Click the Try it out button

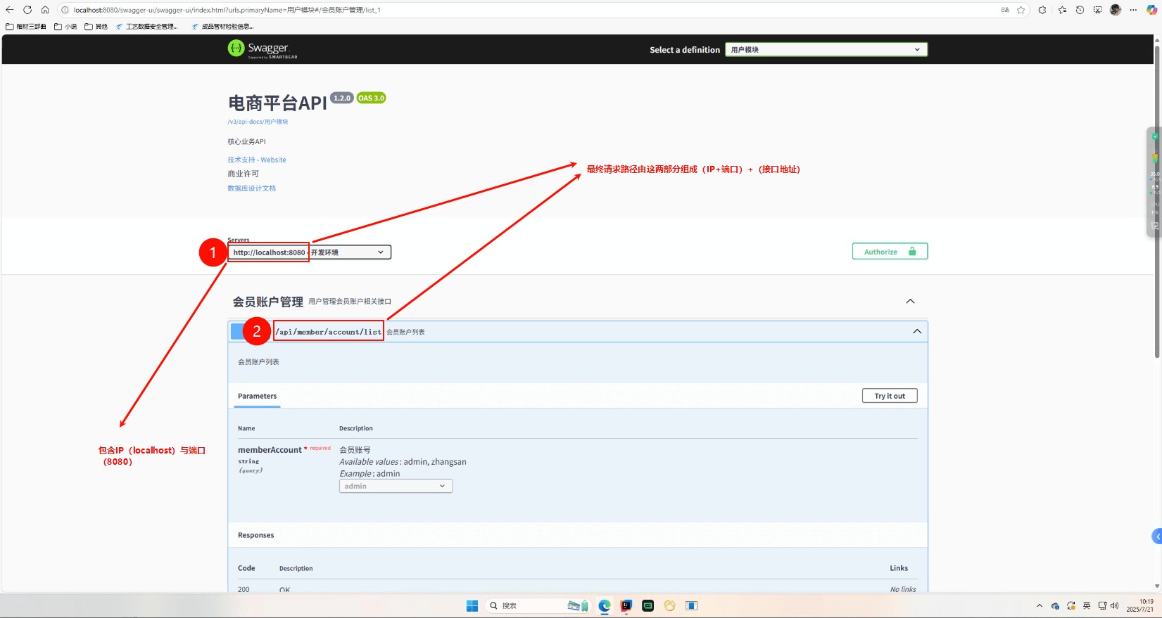coord(890,396)
